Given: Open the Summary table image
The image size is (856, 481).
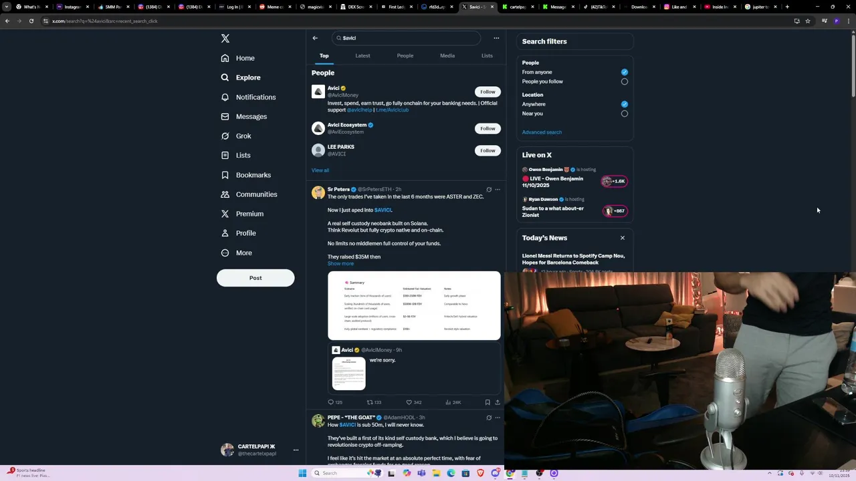Looking at the screenshot, I should (414, 306).
